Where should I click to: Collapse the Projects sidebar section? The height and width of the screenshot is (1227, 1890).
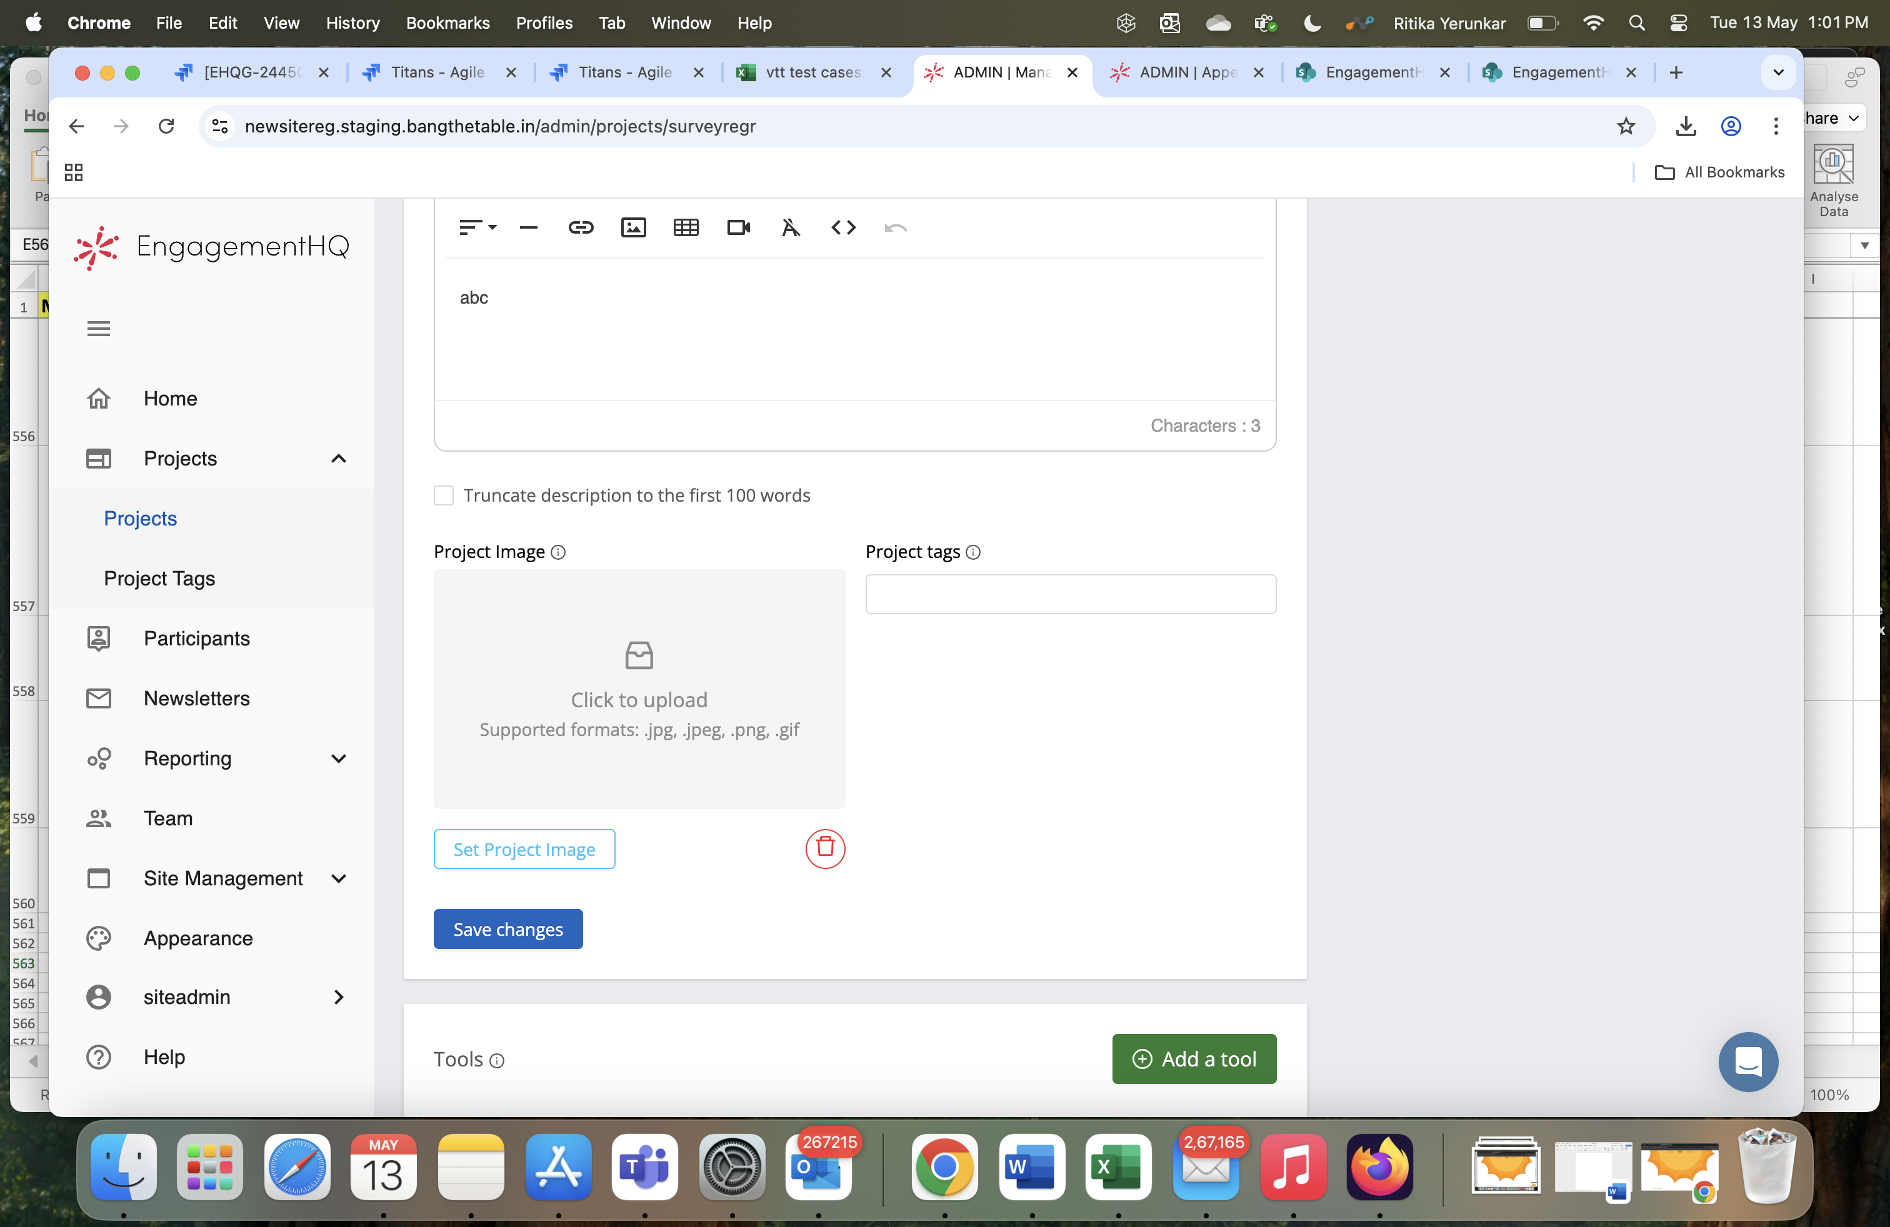pyautogui.click(x=338, y=459)
